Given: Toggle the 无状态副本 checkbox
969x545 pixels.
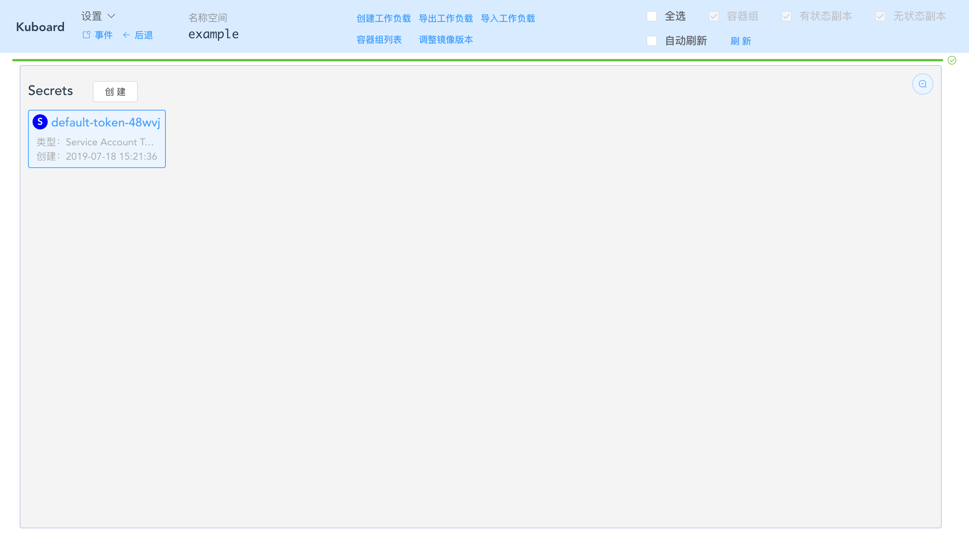Looking at the screenshot, I should pos(881,16).
